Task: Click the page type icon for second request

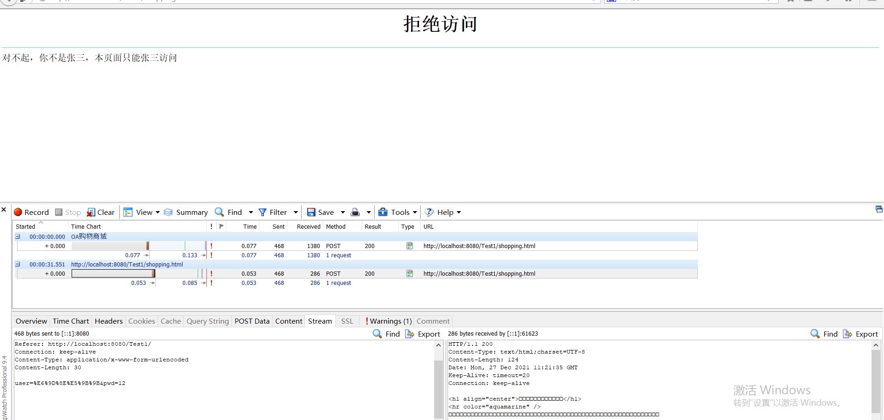Action: 410,273
